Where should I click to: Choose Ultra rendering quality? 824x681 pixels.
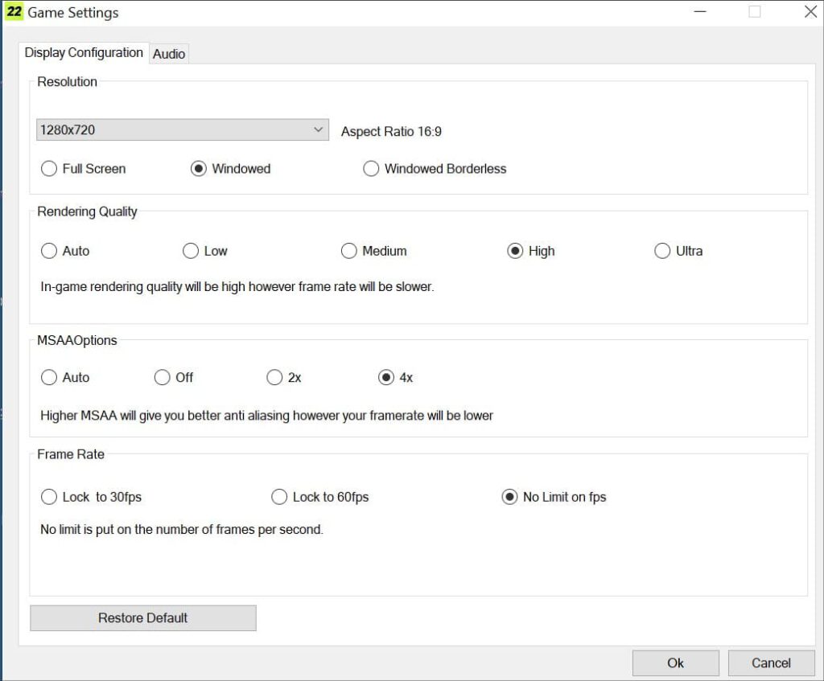[662, 251]
